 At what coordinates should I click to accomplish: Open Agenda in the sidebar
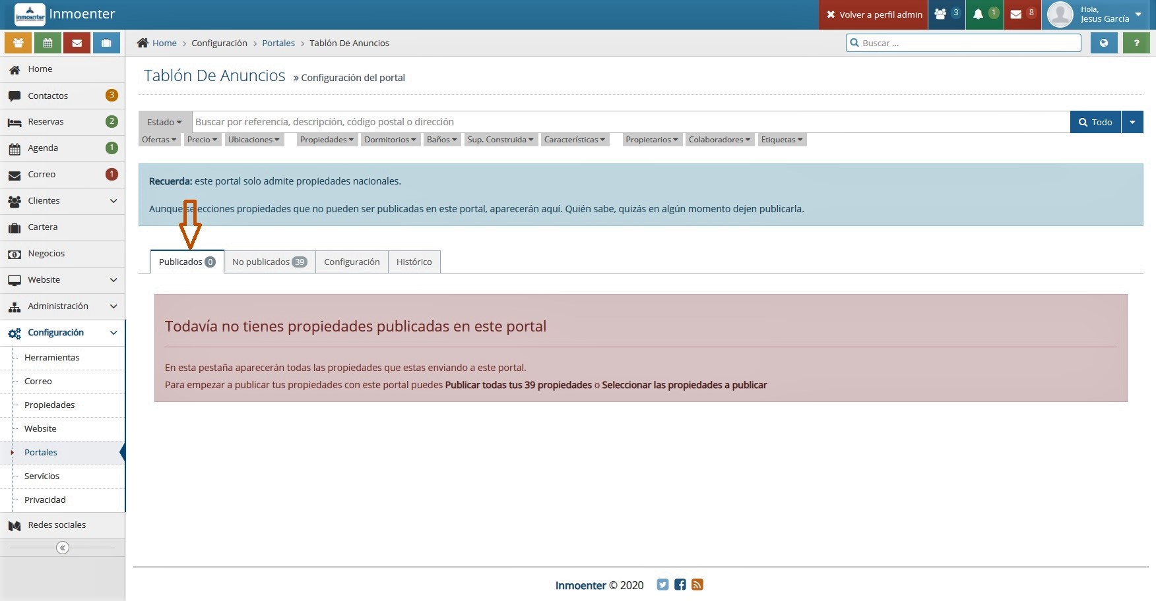pyautogui.click(x=63, y=148)
